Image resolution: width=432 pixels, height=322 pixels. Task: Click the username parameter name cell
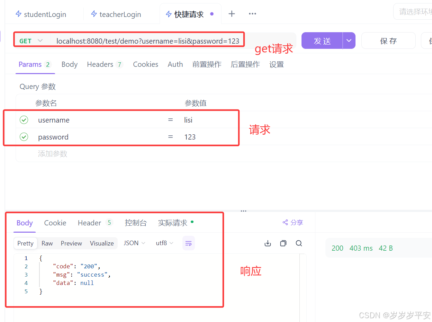(54, 120)
